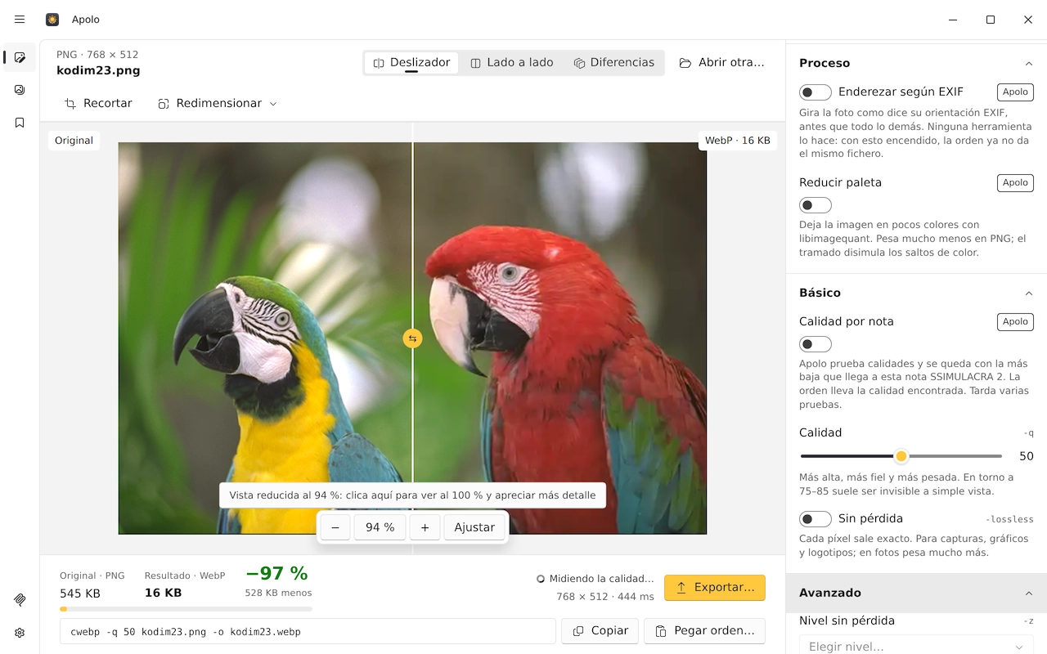Enable Enderezar según EXIF switch
Image resolution: width=1047 pixels, height=654 pixels.
(x=816, y=92)
